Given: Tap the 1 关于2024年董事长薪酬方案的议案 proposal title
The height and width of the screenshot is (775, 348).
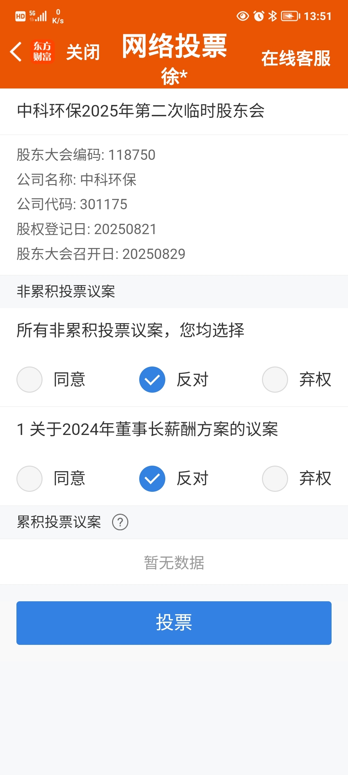Looking at the screenshot, I should pyautogui.click(x=147, y=429).
